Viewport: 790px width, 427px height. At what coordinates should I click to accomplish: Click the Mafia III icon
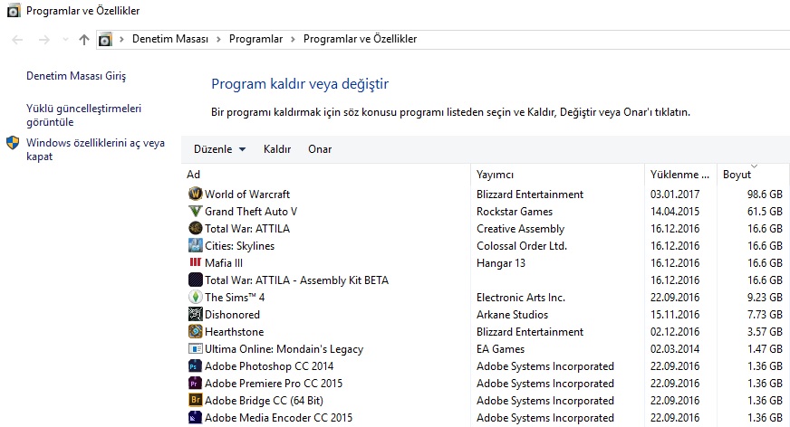pyautogui.click(x=195, y=262)
